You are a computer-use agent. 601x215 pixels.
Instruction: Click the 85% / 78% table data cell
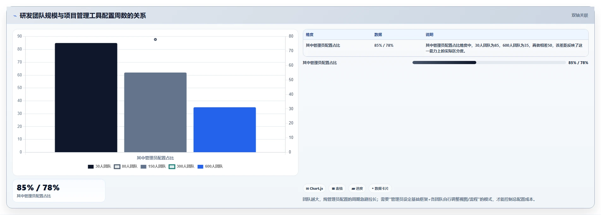click(384, 45)
